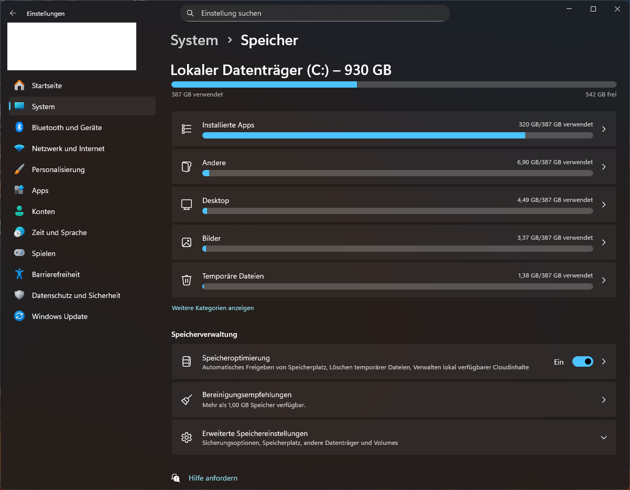
Task: Open the Bereinigungsempfehlungen title
Action: (x=247, y=395)
